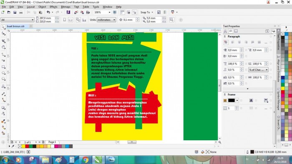
Task: Select the Pan hand tool
Action: [x=3, y=47]
